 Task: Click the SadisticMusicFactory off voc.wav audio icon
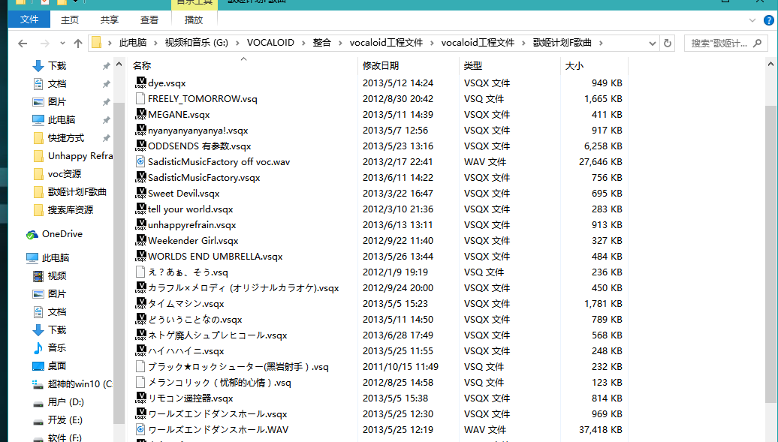click(140, 162)
